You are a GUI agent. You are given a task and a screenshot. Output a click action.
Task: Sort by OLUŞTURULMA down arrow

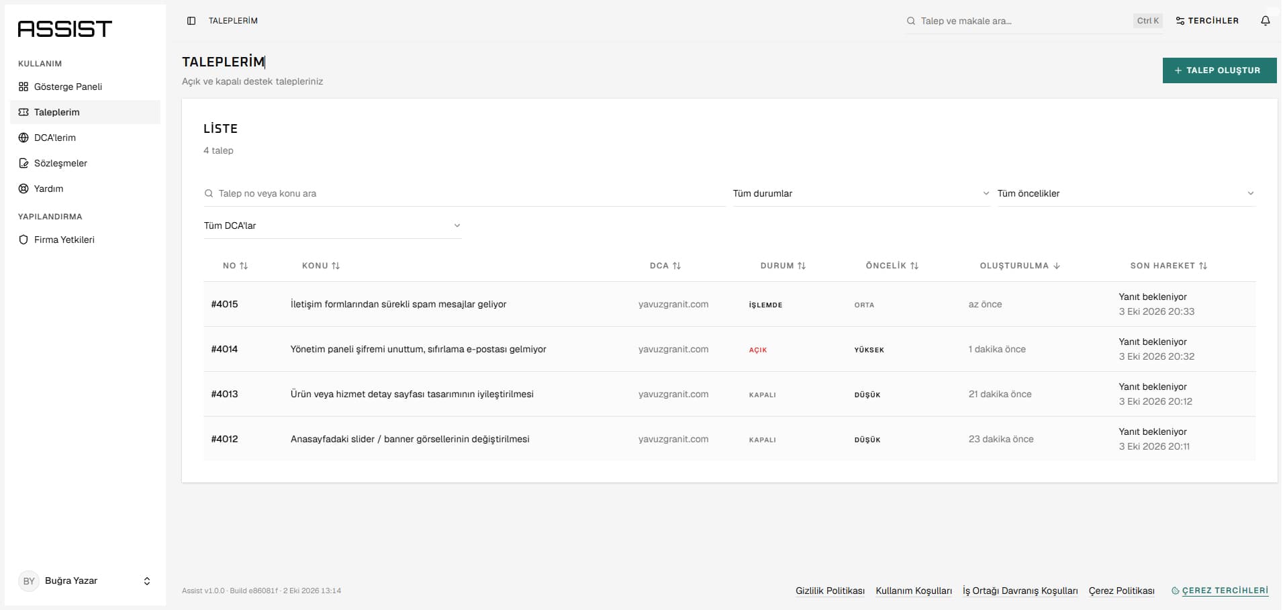1057,266
